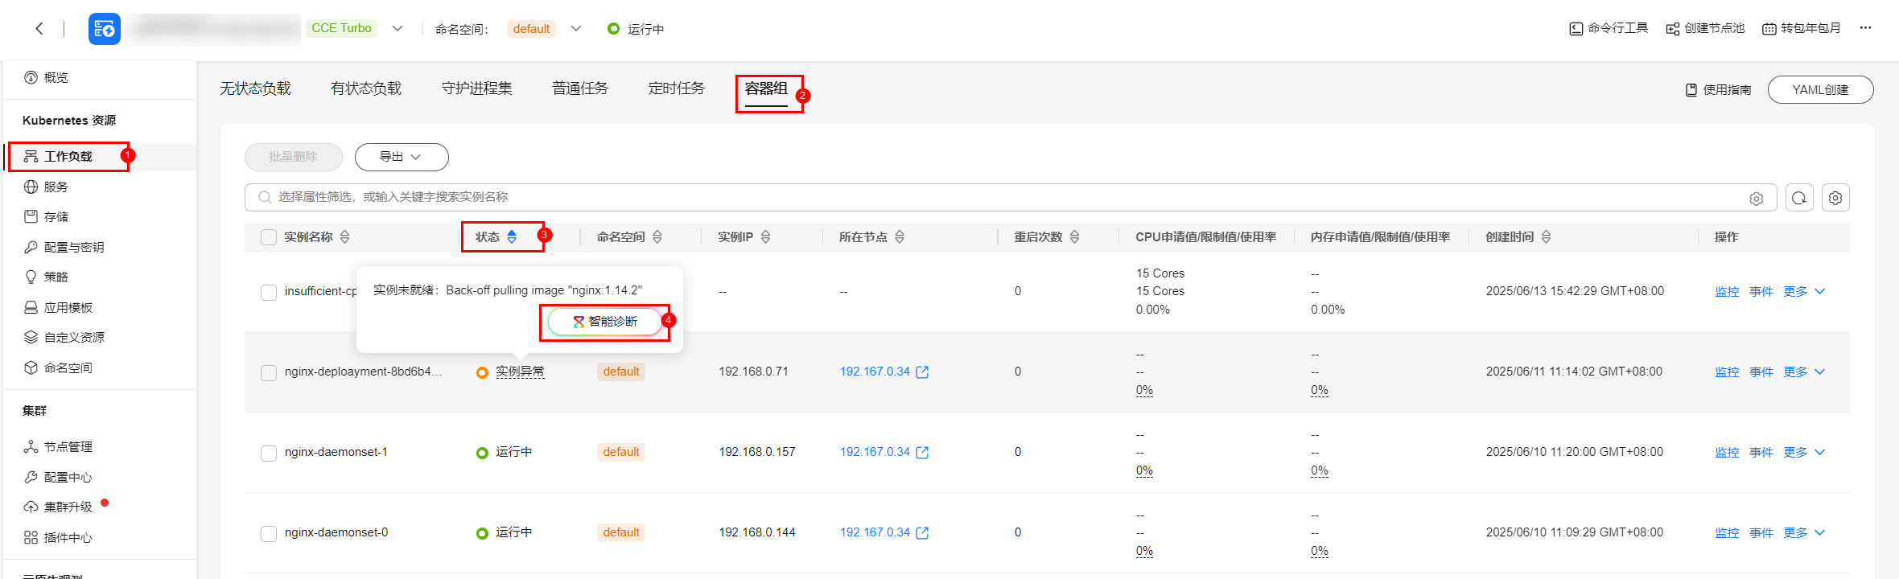Open top-right more options ellipsis
The height and width of the screenshot is (579, 1899).
1866,28
